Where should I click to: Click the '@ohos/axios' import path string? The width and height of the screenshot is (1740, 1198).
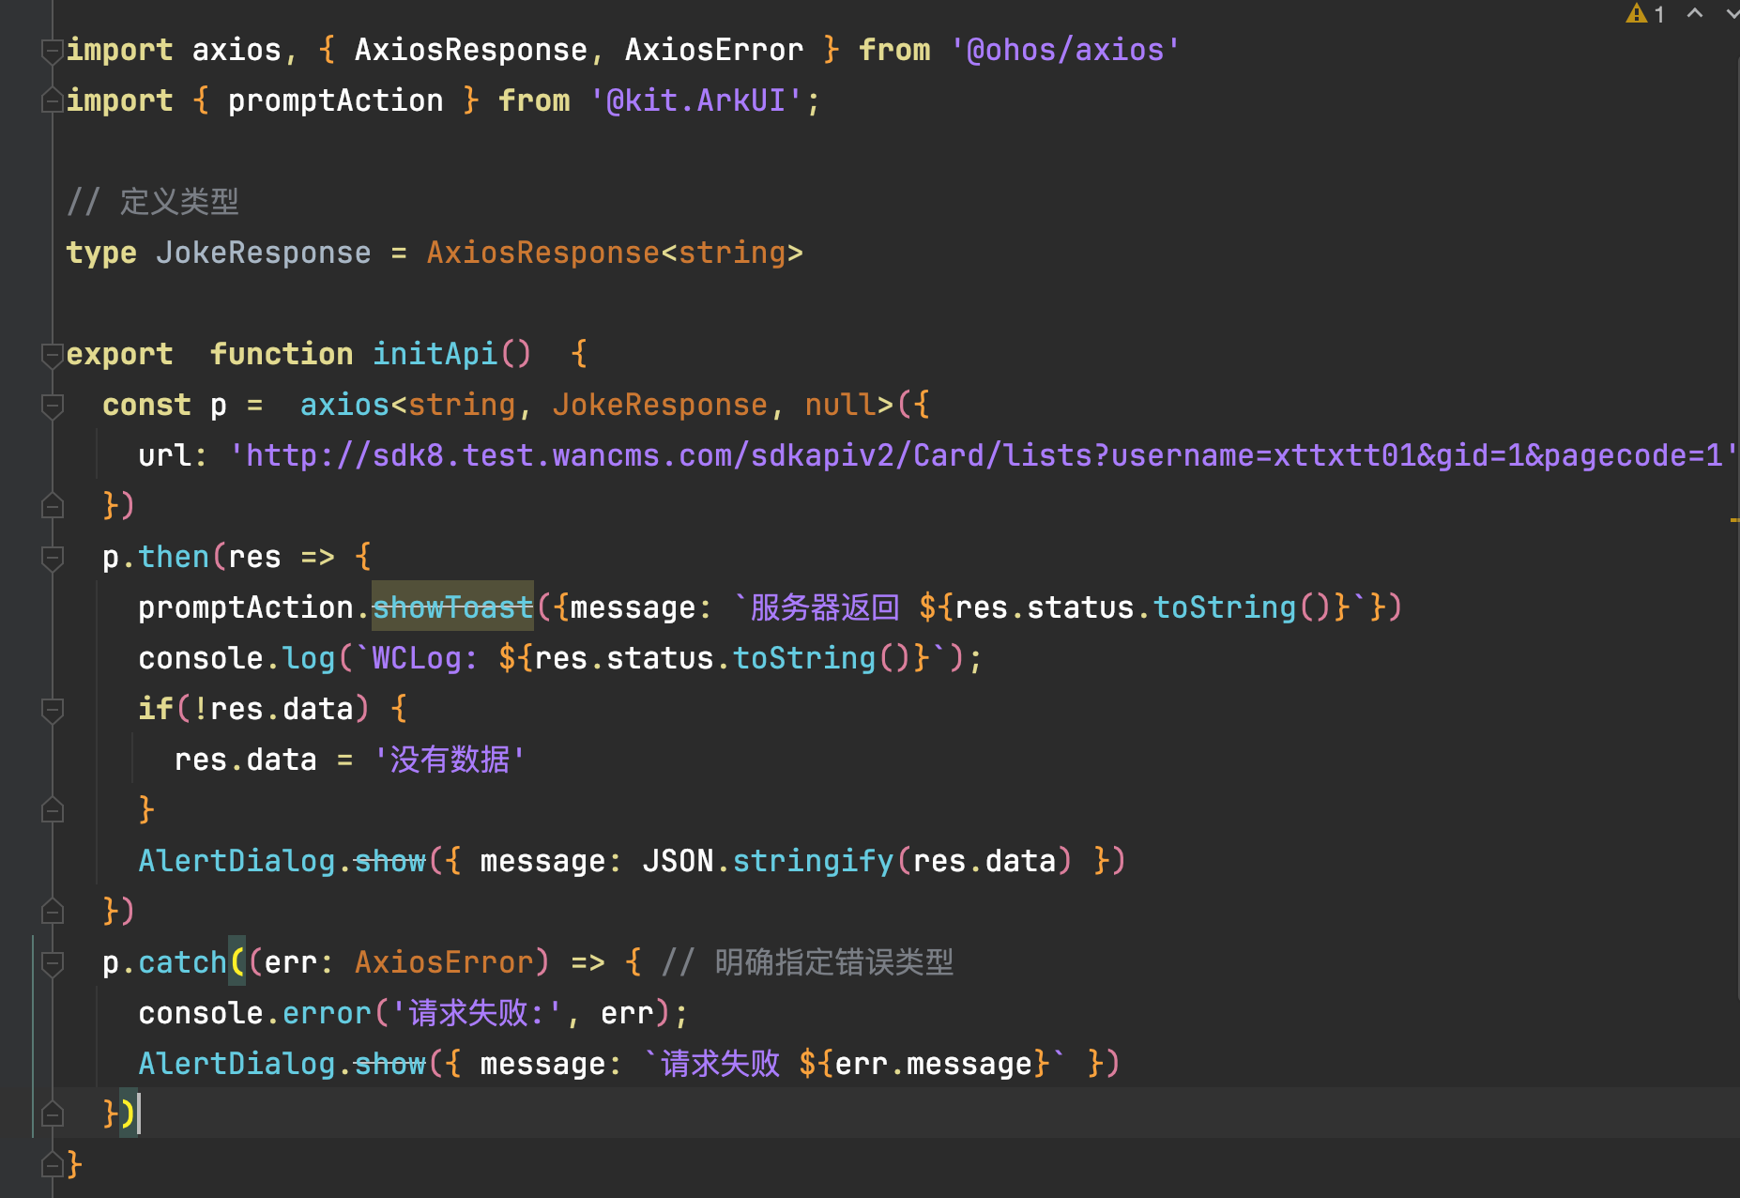[1064, 50]
